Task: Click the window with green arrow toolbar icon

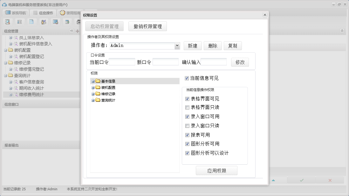Action: click(x=67, y=22)
